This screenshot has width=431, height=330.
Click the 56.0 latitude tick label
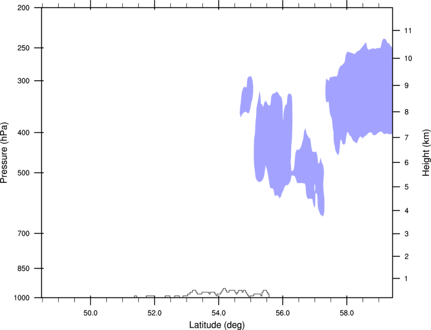[282, 311]
